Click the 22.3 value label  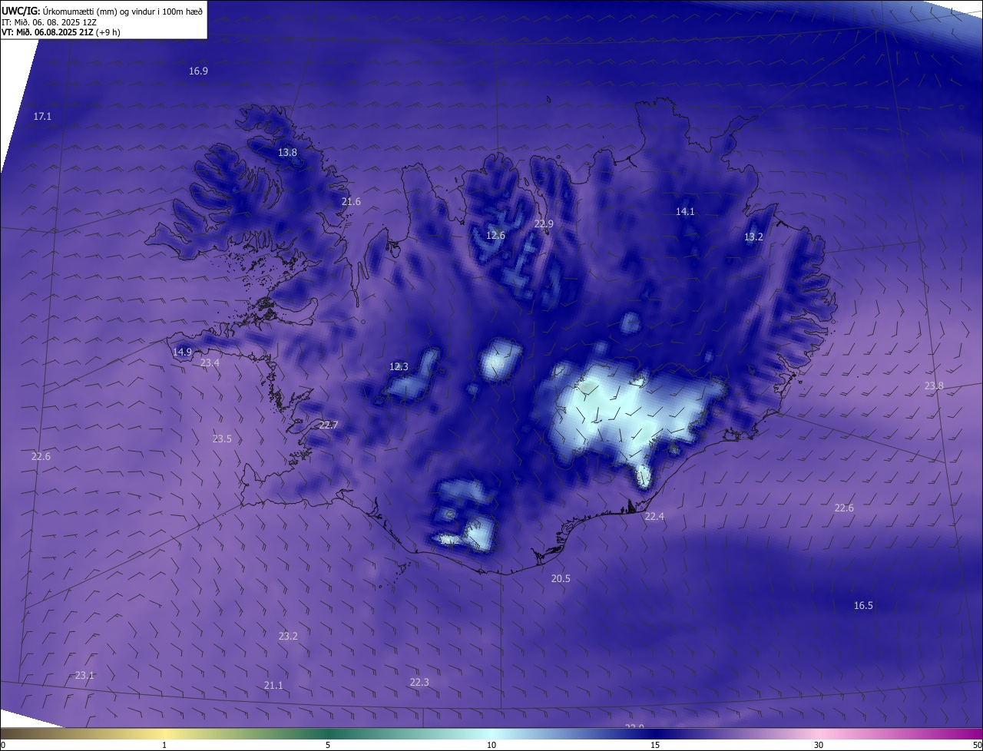419,682
